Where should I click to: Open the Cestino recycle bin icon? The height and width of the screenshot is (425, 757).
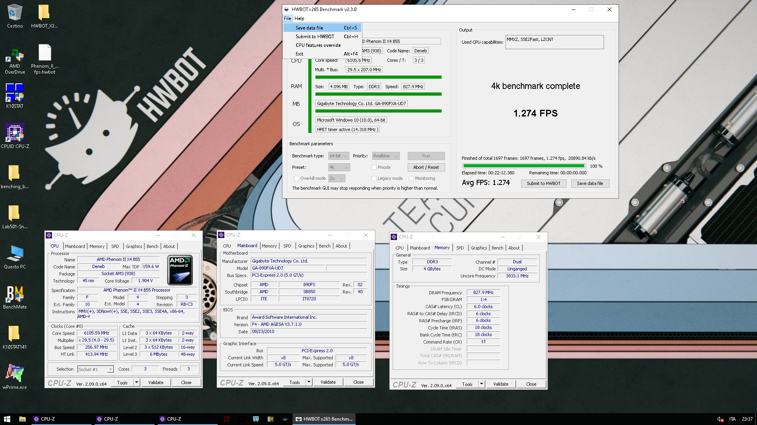[x=15, y=16]
